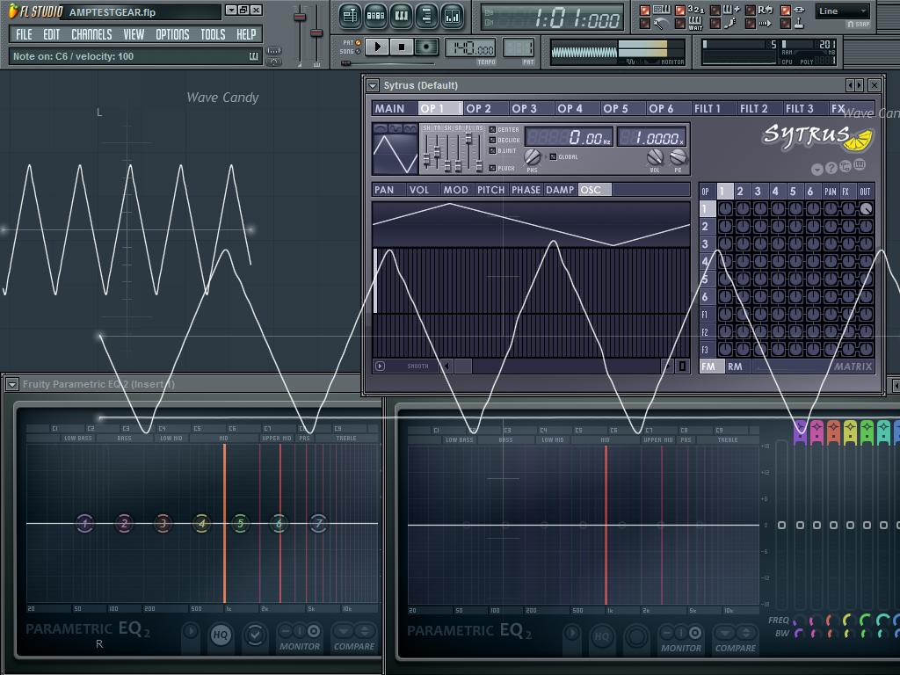
Task: Select Song mode radio button
Action: 359,51
